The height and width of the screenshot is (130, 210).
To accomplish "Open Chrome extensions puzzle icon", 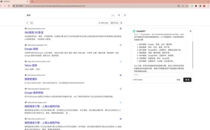I will coord(196,6).
